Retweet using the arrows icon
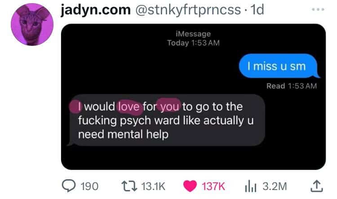337x199 pixels. click(x=129, y=186)
